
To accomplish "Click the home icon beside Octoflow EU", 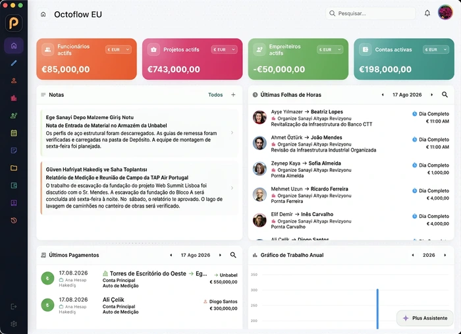I will (43, 14).
